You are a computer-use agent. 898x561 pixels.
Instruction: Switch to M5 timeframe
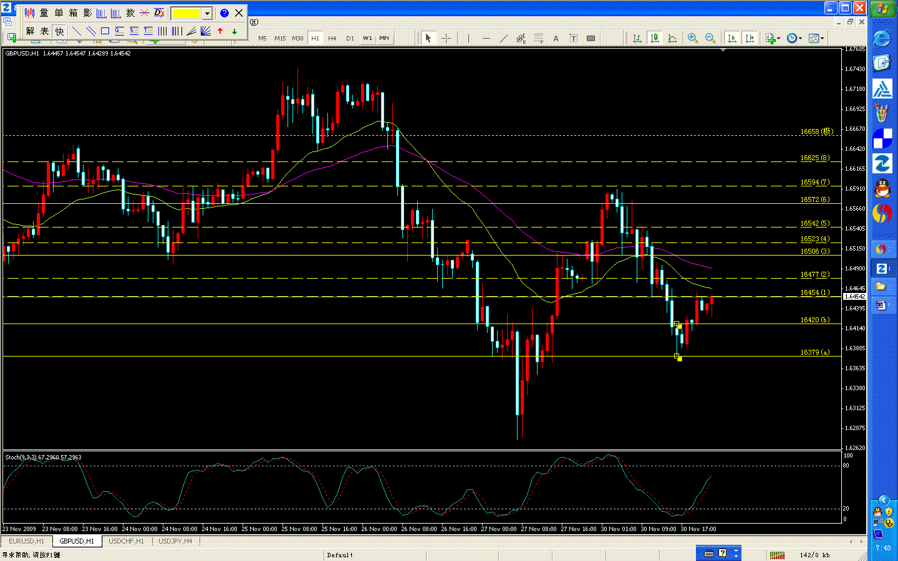point(263,38)
